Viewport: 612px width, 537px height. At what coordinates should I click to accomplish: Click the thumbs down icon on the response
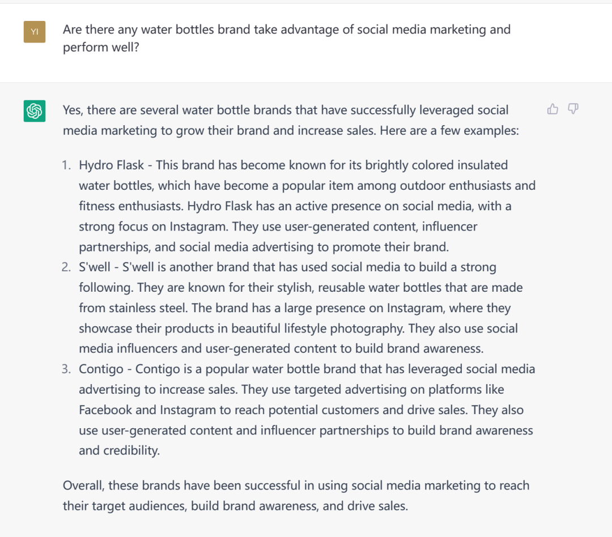(x=573, y=109)
